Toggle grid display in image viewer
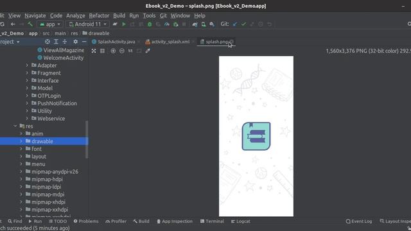This screenshot has height=231, width=411. click(x=103, y=51)
